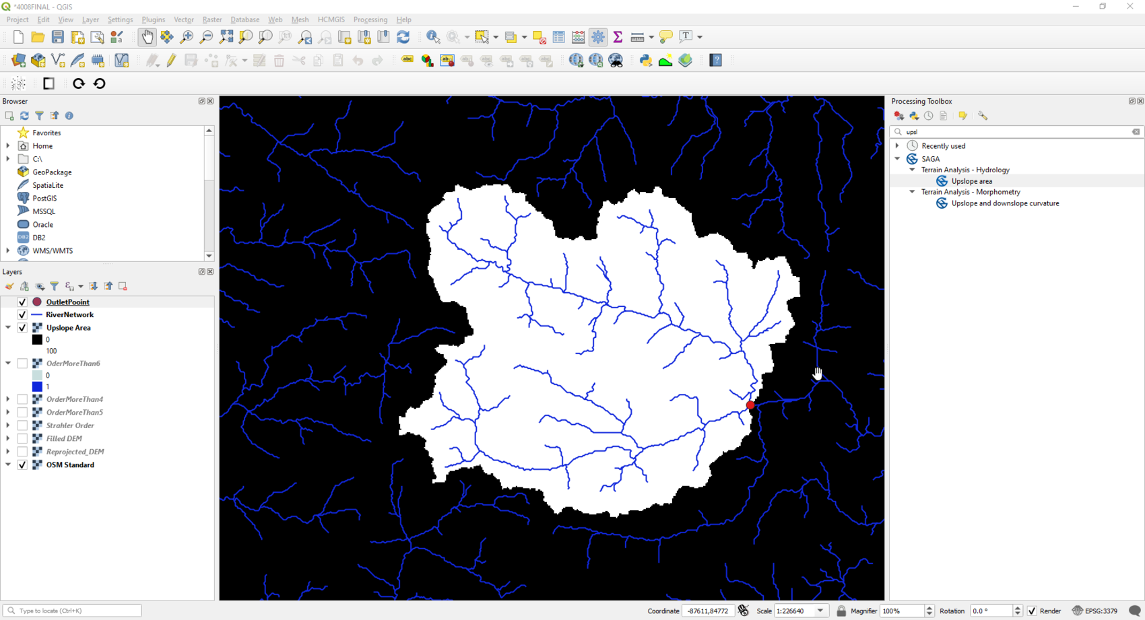Open the Attribute Table icon
The image size is (1145, 620).
pyautogui.click(x=558, y=37)
